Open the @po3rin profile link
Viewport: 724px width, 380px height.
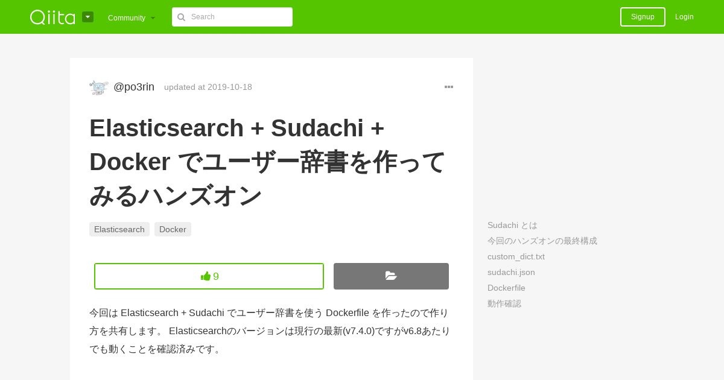tap(134, 87)
